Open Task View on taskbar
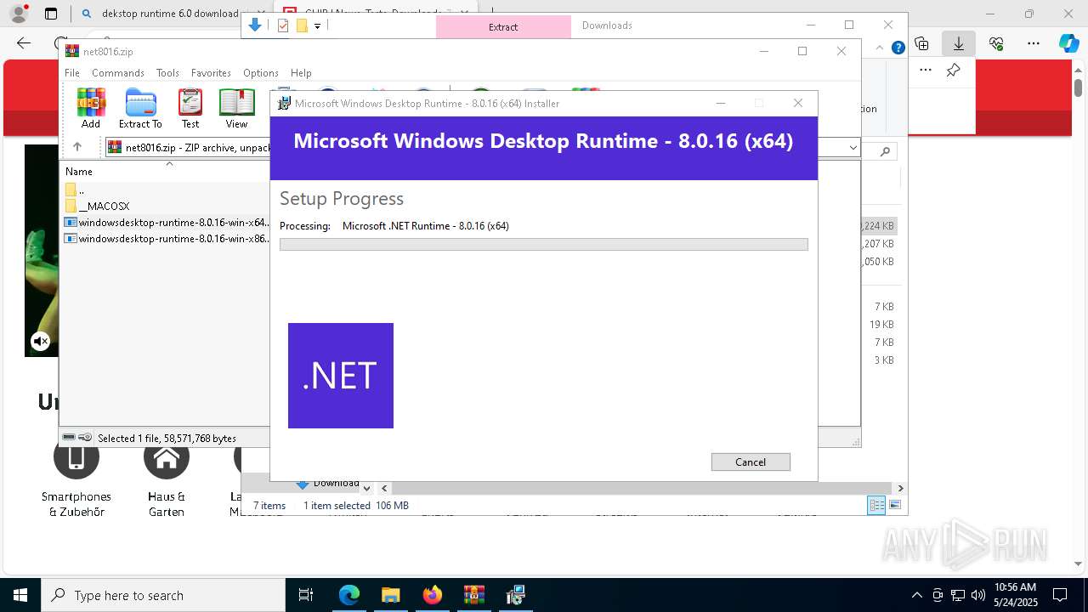Image resolution: width=1088 pixels, height=612 pixels. click(x=306, y=595)
